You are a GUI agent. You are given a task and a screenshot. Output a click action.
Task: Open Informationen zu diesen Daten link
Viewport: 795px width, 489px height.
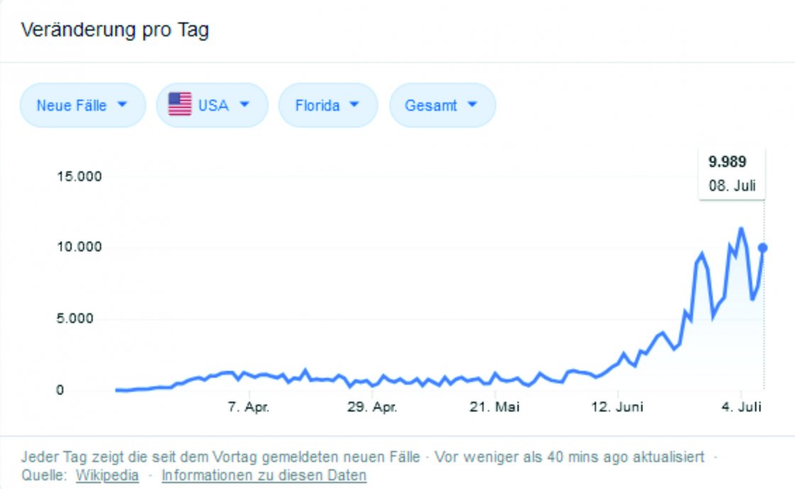coord(264,476)
